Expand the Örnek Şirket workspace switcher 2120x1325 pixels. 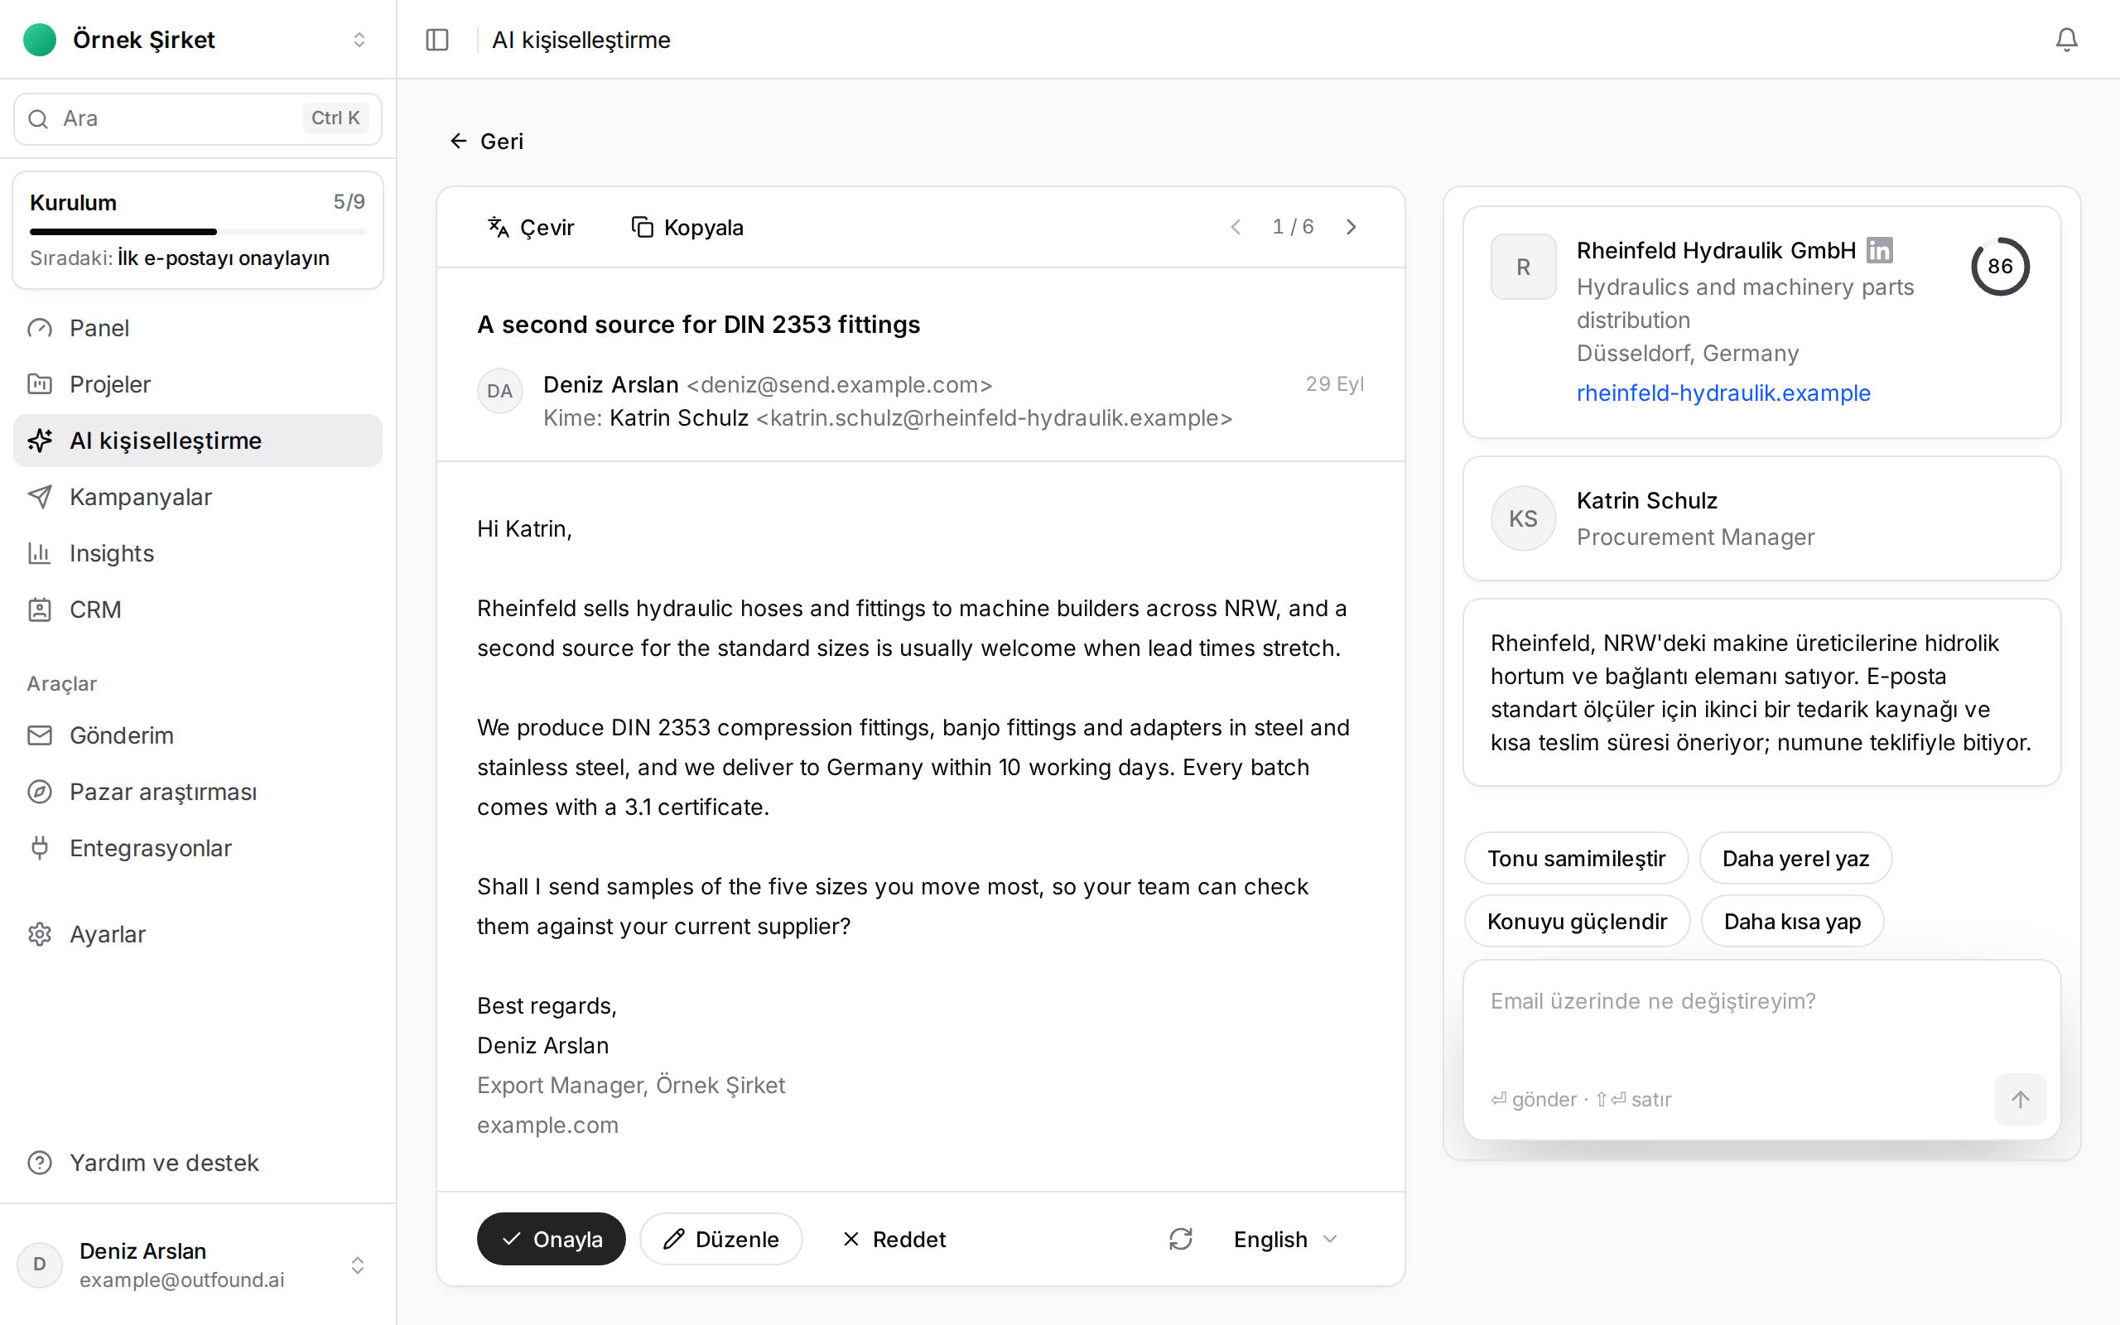(198, 40)
